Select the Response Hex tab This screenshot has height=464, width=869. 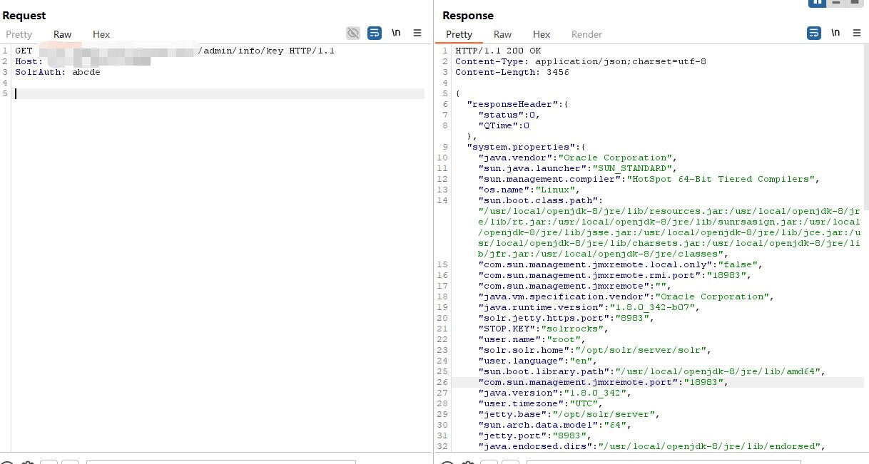(542, 34)
